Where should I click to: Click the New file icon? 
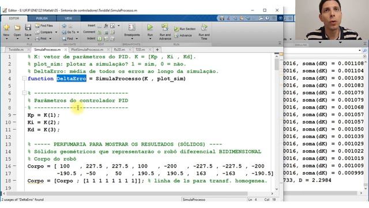[x=6, y=28]
